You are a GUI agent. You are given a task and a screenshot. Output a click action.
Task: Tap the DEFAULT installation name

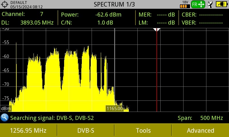(x=19, y=3)
